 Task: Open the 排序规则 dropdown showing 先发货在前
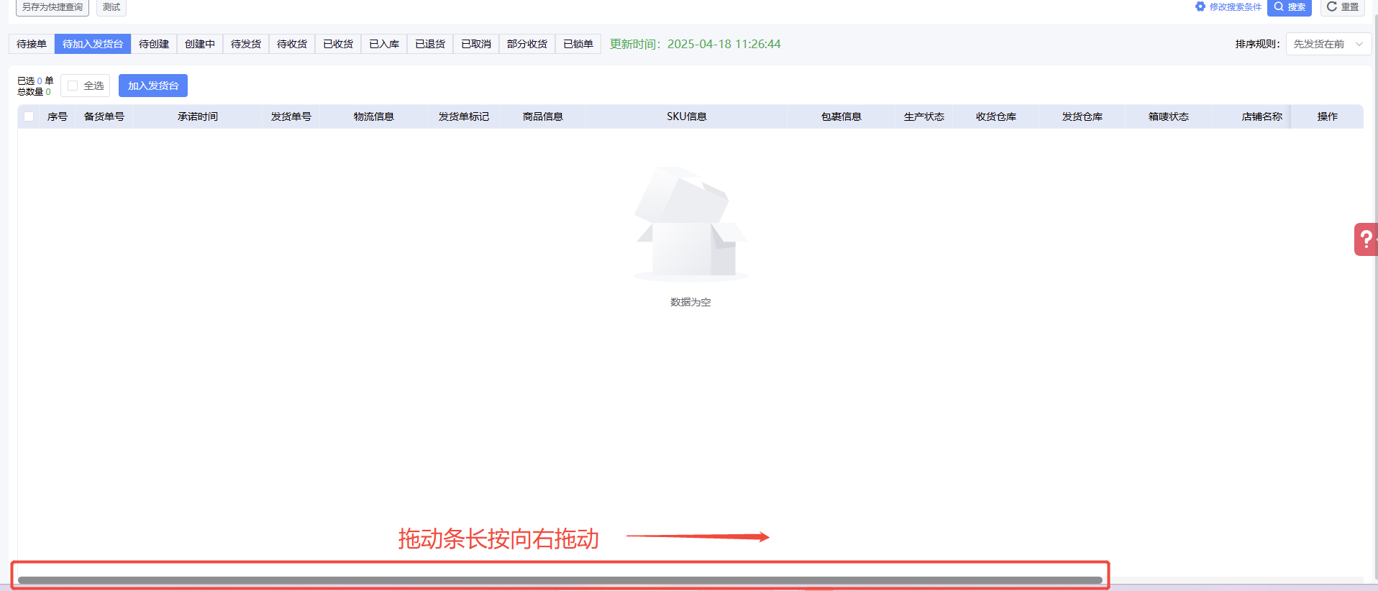1328,44
